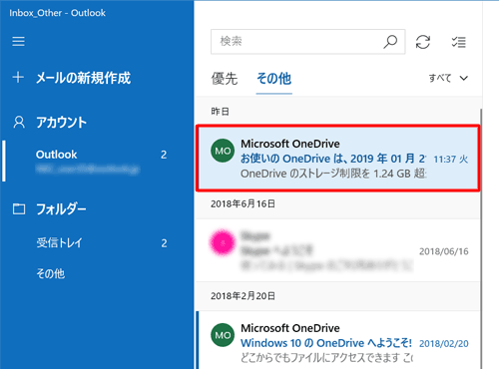This screenshot has height=369, width=499.
Task: Enter selection mode via checklist icon
Action: coord(458,42)
